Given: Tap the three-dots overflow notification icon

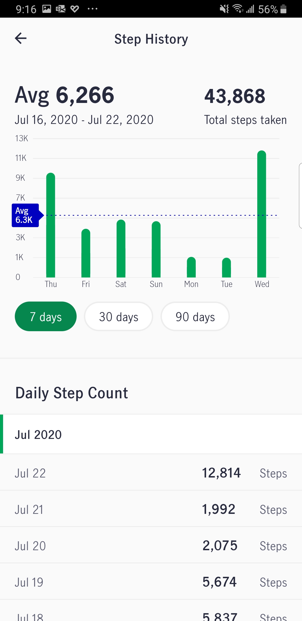Looking at the screenshot, I should [x=93, y=9].
